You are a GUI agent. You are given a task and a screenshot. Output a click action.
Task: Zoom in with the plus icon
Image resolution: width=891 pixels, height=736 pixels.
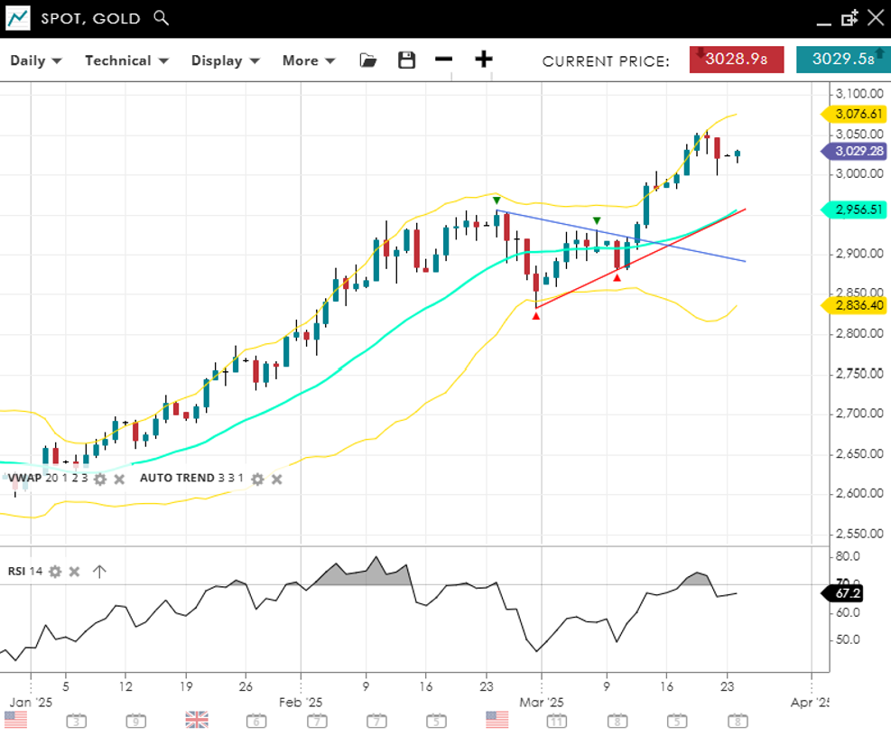coord(484,61)
